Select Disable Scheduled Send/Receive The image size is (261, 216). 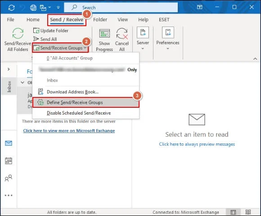[x=86, y=113]
